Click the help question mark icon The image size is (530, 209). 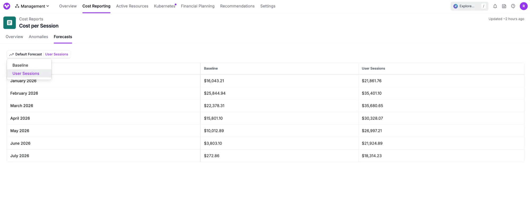point(513,6)
